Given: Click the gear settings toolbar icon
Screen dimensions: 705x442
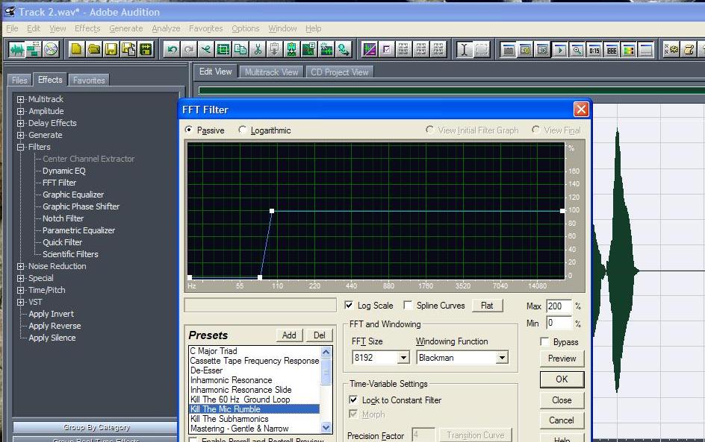Looking at the screenshot, I should click(671, 49).
